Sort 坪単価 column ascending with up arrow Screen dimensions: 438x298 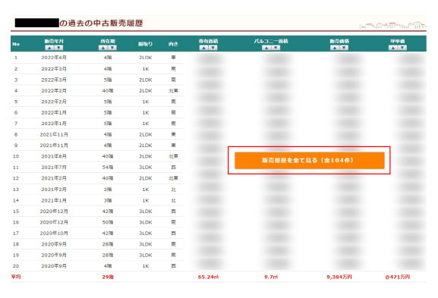click(393, 48)
